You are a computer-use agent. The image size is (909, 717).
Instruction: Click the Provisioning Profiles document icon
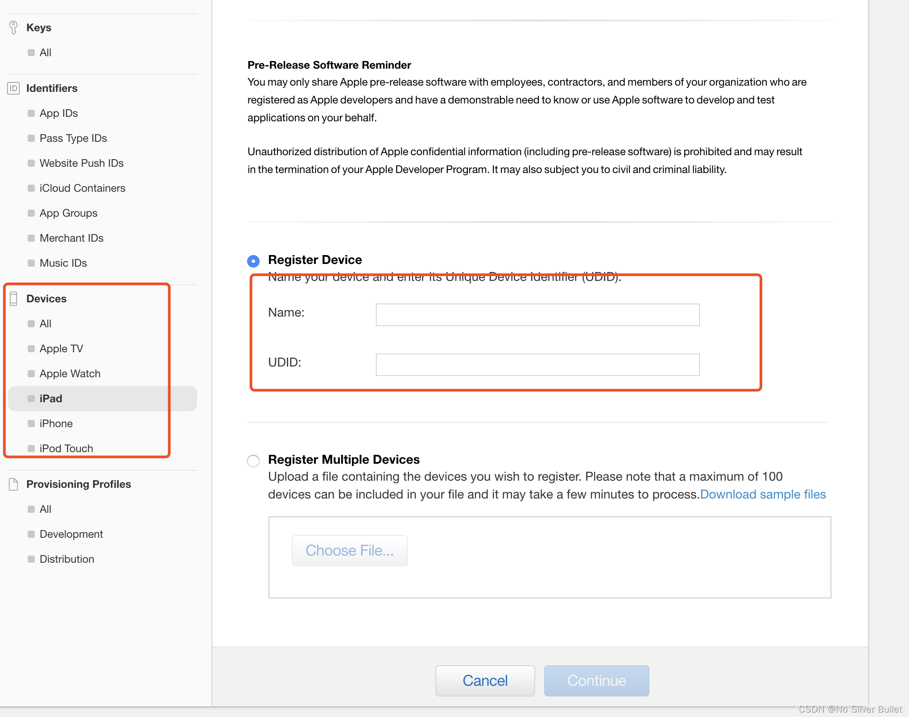(13, 484)
